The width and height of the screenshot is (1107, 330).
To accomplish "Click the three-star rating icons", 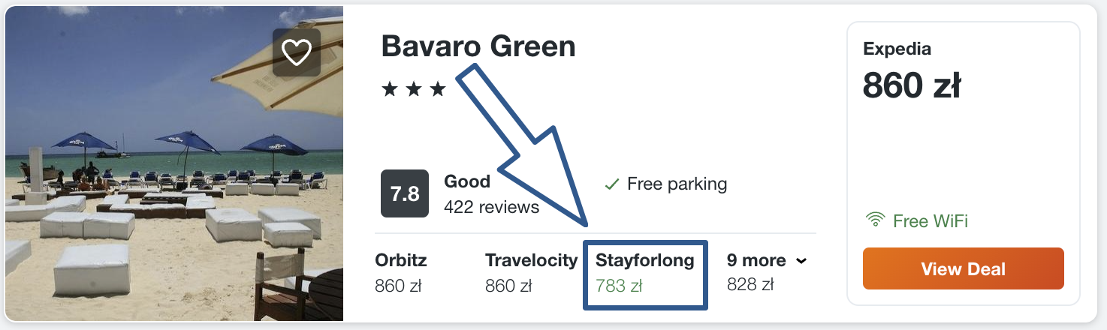I will point(414,90).
